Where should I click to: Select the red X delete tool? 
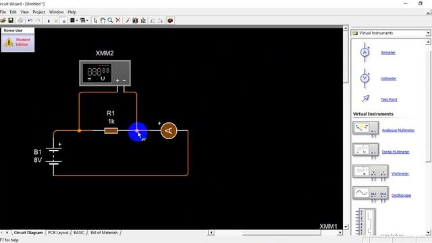(118, 20)
